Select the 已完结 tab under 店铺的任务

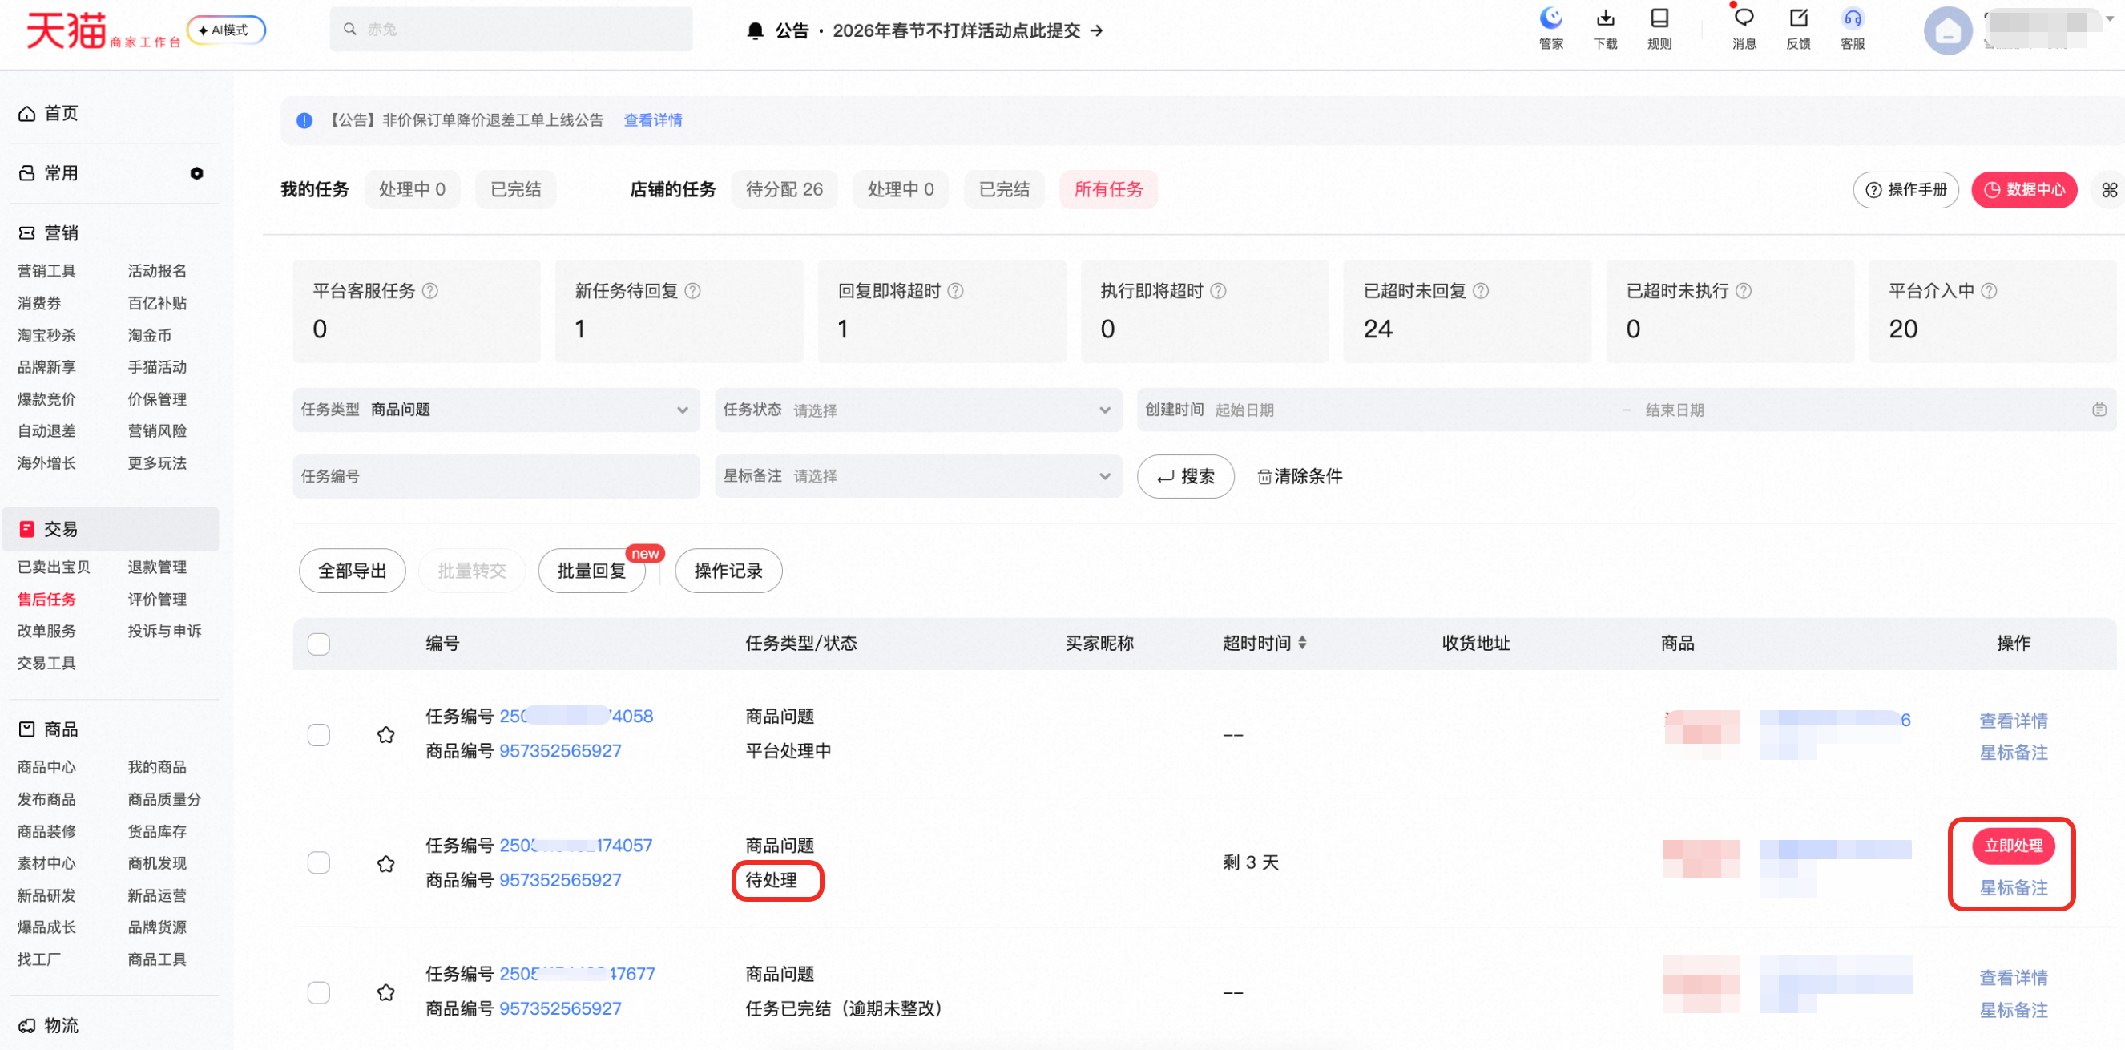click(1004, 190)
